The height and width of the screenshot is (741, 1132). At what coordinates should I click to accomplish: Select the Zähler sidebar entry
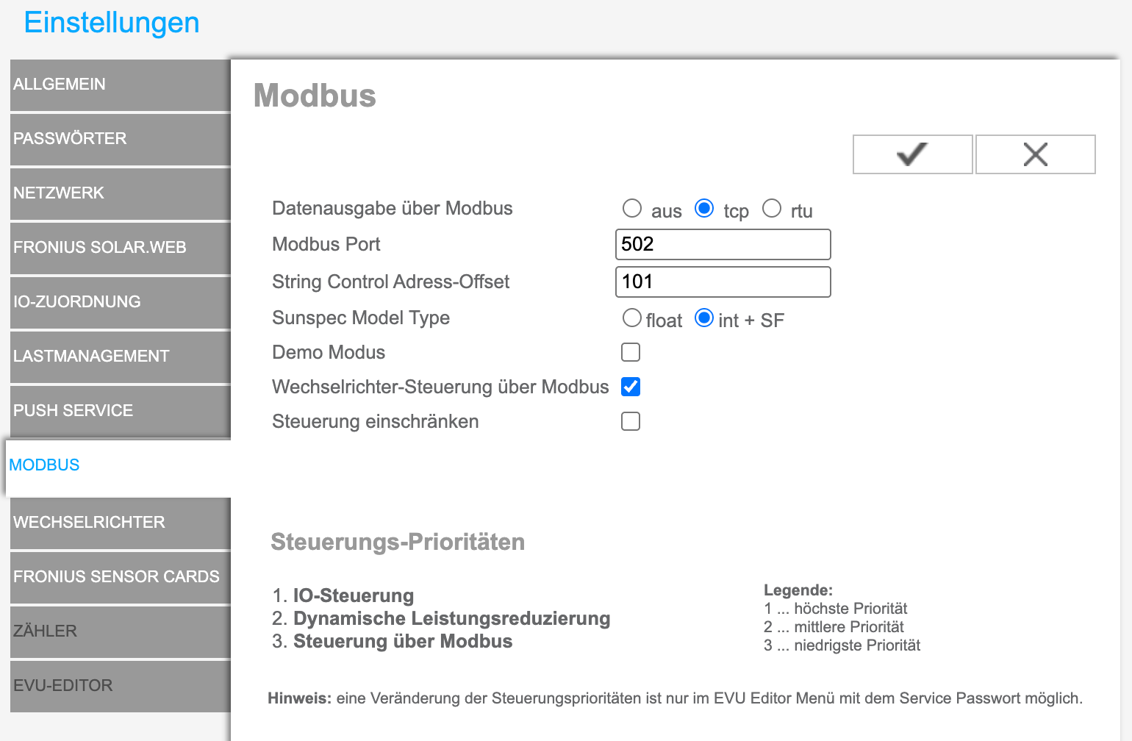click(121, 631)
